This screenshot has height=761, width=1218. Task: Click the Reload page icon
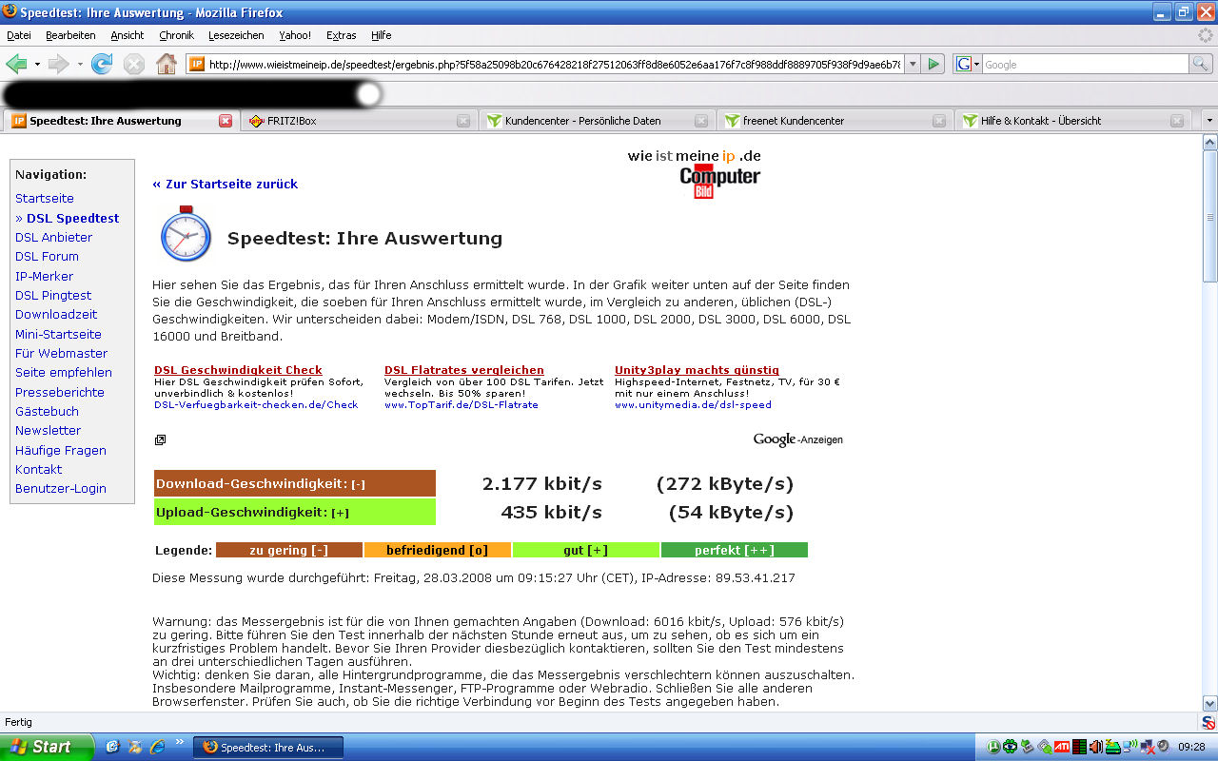[x=102, y=65]
